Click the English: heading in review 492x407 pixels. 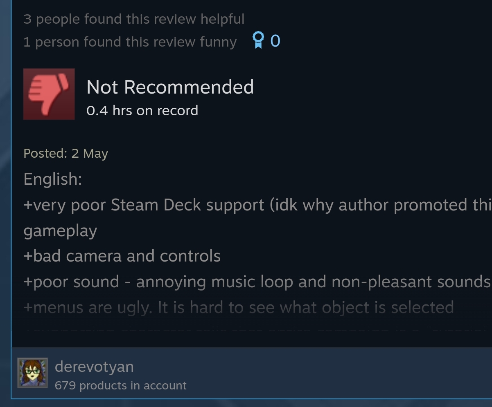tap(53, 179)
